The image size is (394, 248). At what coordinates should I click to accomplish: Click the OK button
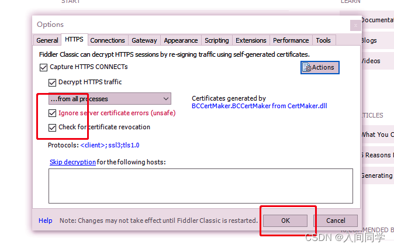click(x=285, y=221)
